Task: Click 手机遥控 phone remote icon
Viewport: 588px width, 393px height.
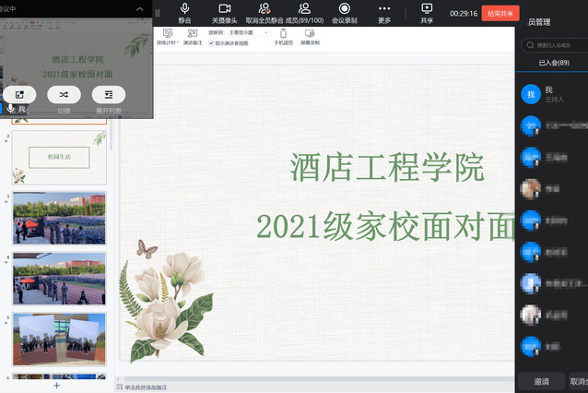Action: [x=284, y=37]
